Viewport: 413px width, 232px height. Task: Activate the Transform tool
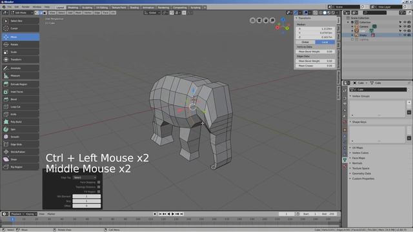(x=21, y=60)
